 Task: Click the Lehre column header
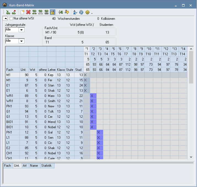52,70
